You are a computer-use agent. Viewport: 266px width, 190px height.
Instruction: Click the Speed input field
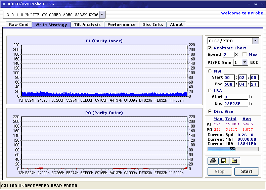point(228,54)
